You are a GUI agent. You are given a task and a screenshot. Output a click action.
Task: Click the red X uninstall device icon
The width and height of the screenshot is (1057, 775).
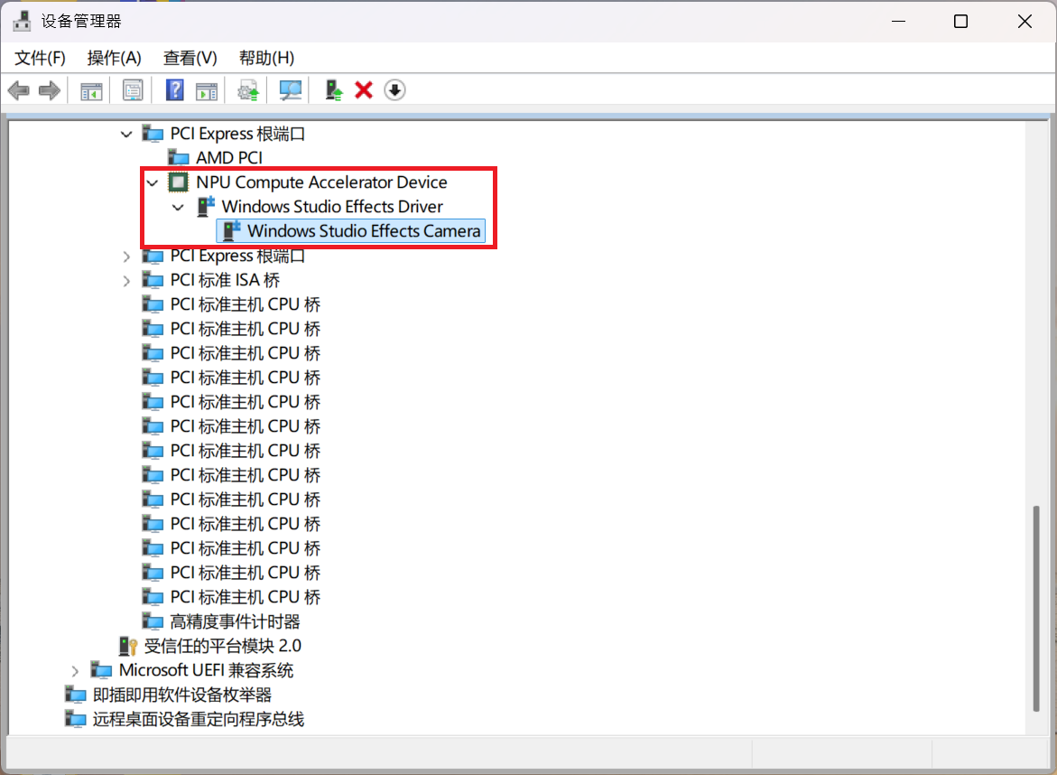[364, 90]
